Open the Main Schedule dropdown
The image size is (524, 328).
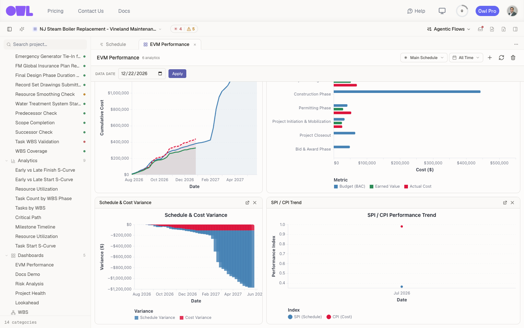[424, 58]
